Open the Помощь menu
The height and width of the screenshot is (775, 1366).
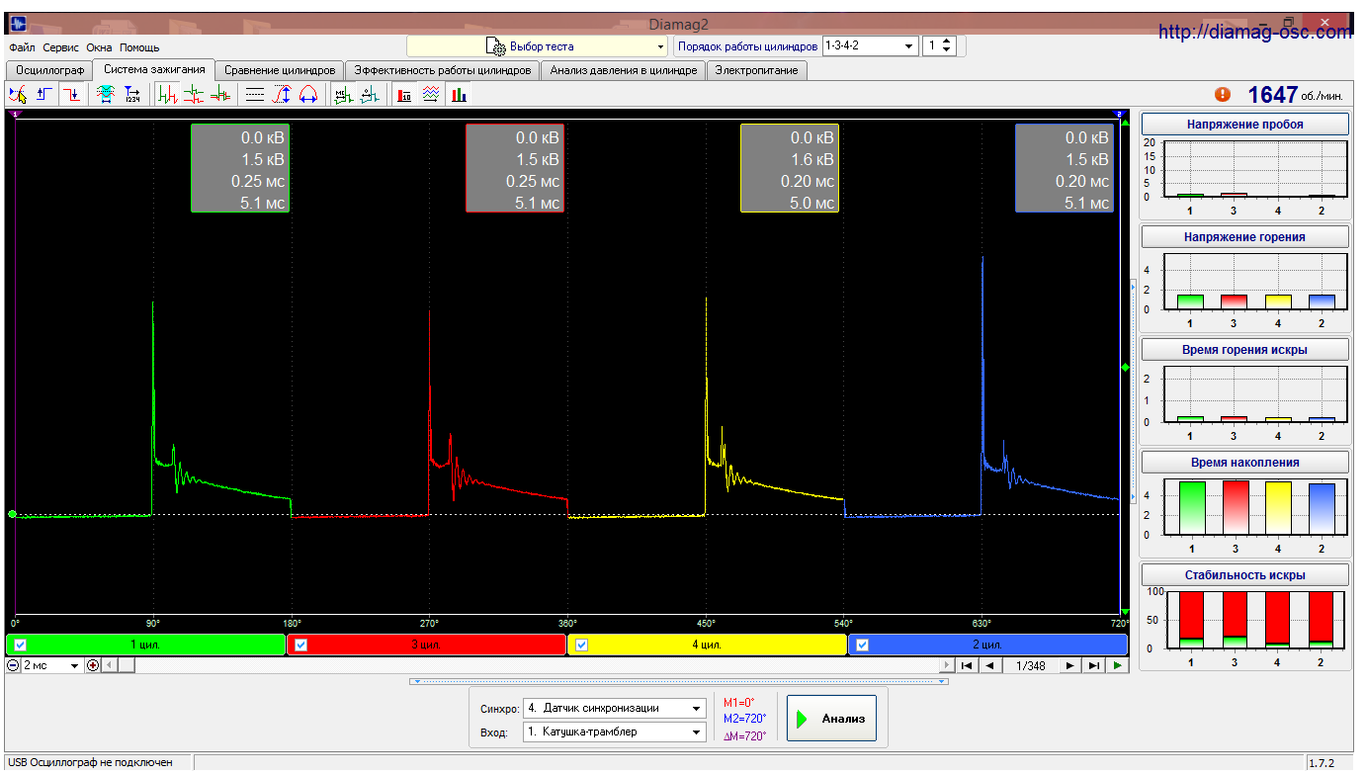(139, 47)
